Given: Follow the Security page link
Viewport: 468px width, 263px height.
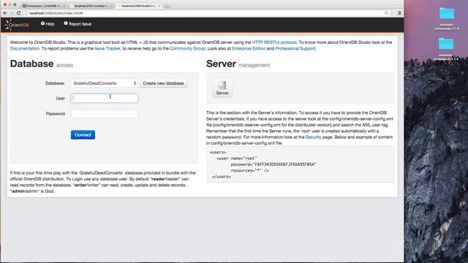Looking at the screenshot, I should point(313,137).
